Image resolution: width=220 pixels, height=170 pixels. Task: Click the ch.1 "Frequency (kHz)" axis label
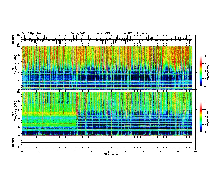pyautogui.click(x=15, y=65)
